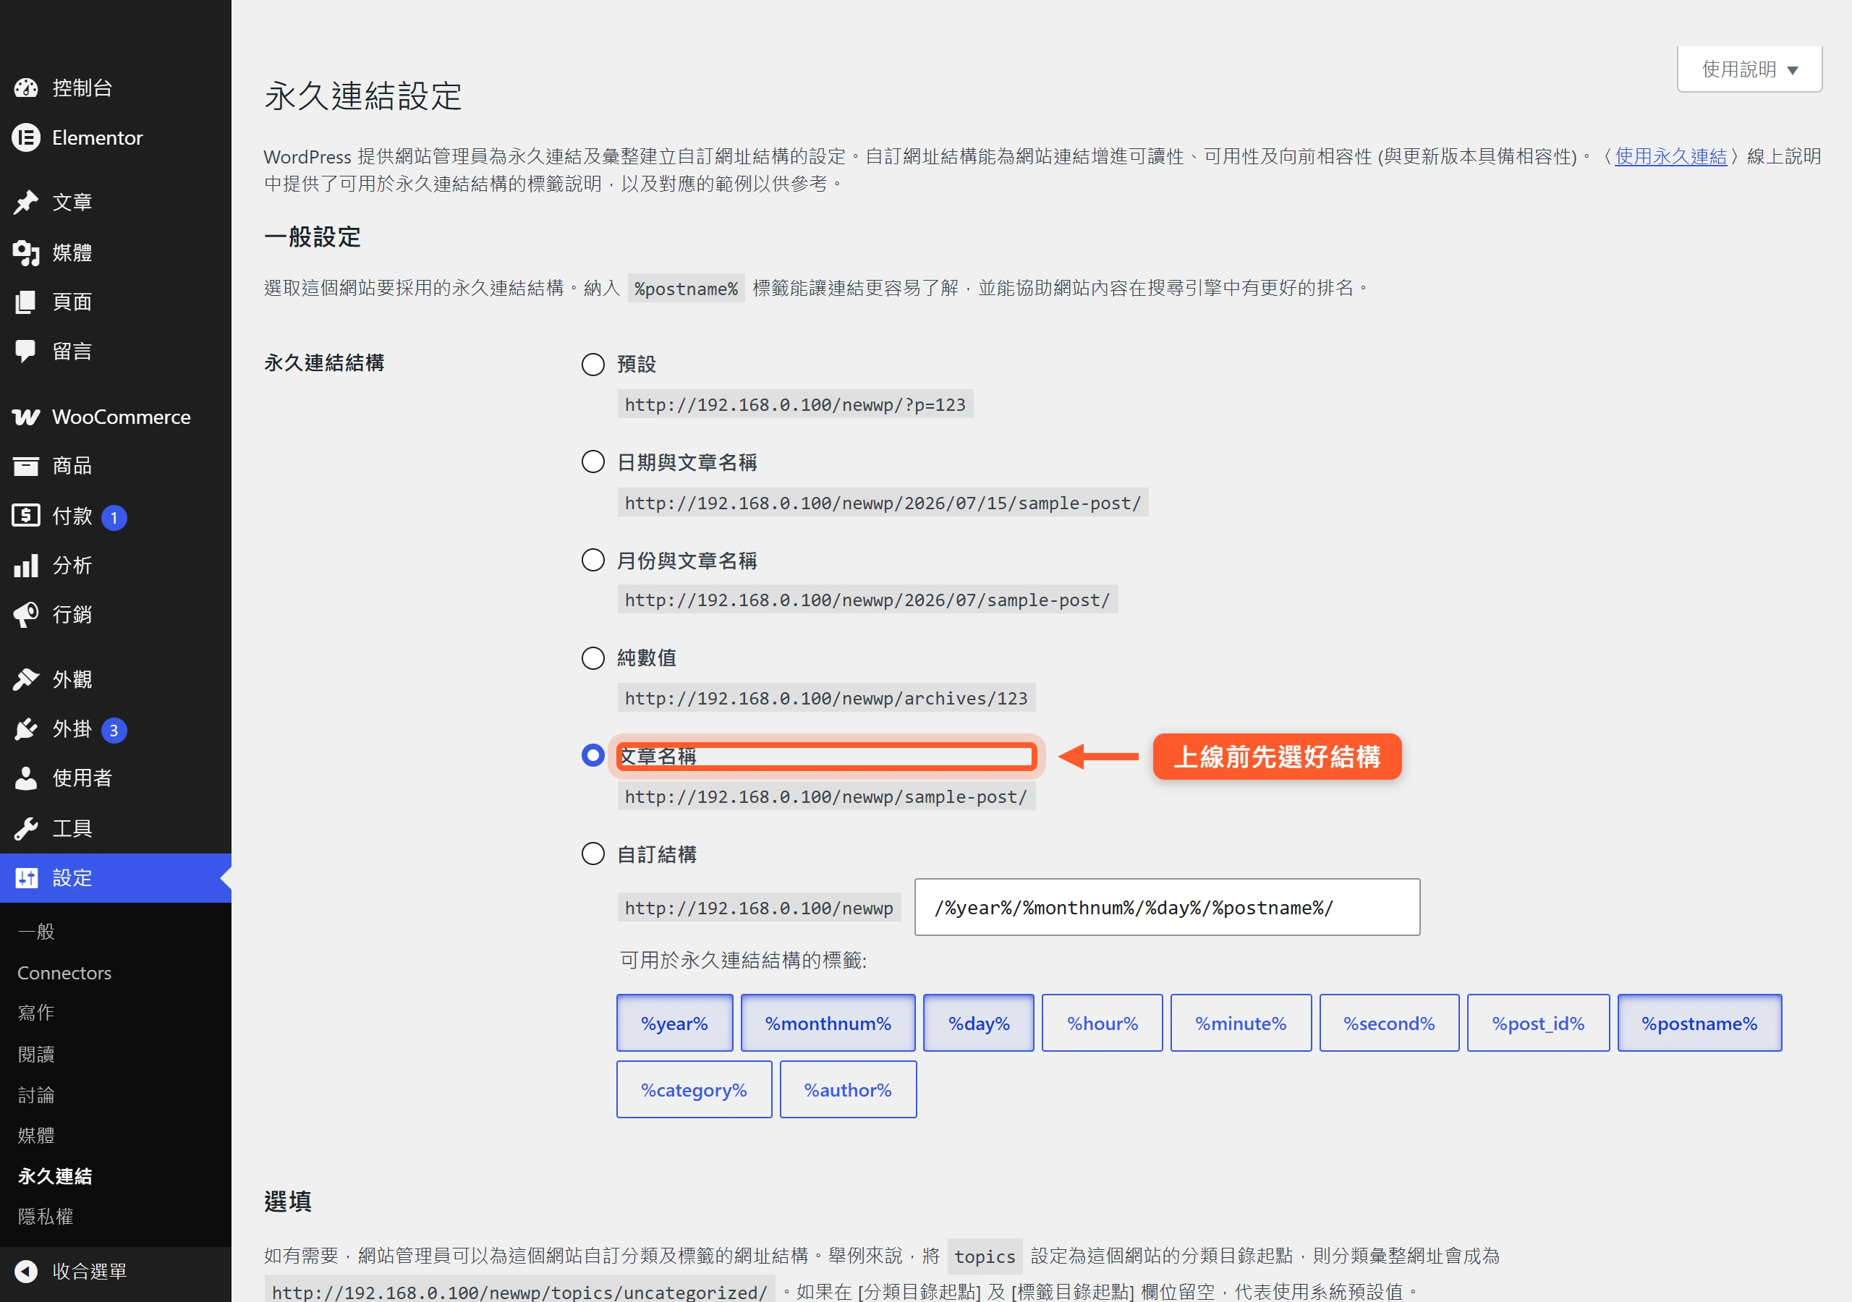This screenshot has width=1852, height=1302.
Task: Select the 日期與文章名稱 radio button
Action: coord(593,462)
